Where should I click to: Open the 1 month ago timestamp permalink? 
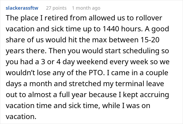(86, 8)
